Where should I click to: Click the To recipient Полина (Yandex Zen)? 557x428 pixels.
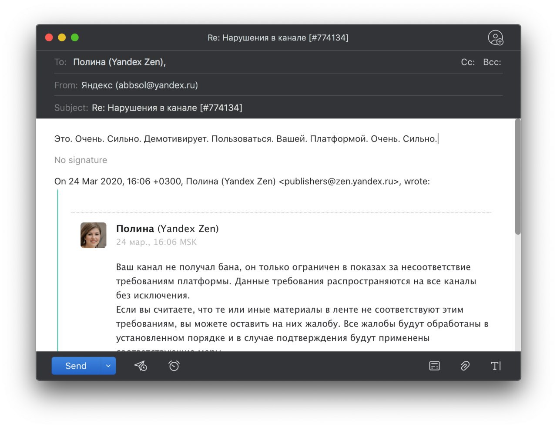(119, 62)
